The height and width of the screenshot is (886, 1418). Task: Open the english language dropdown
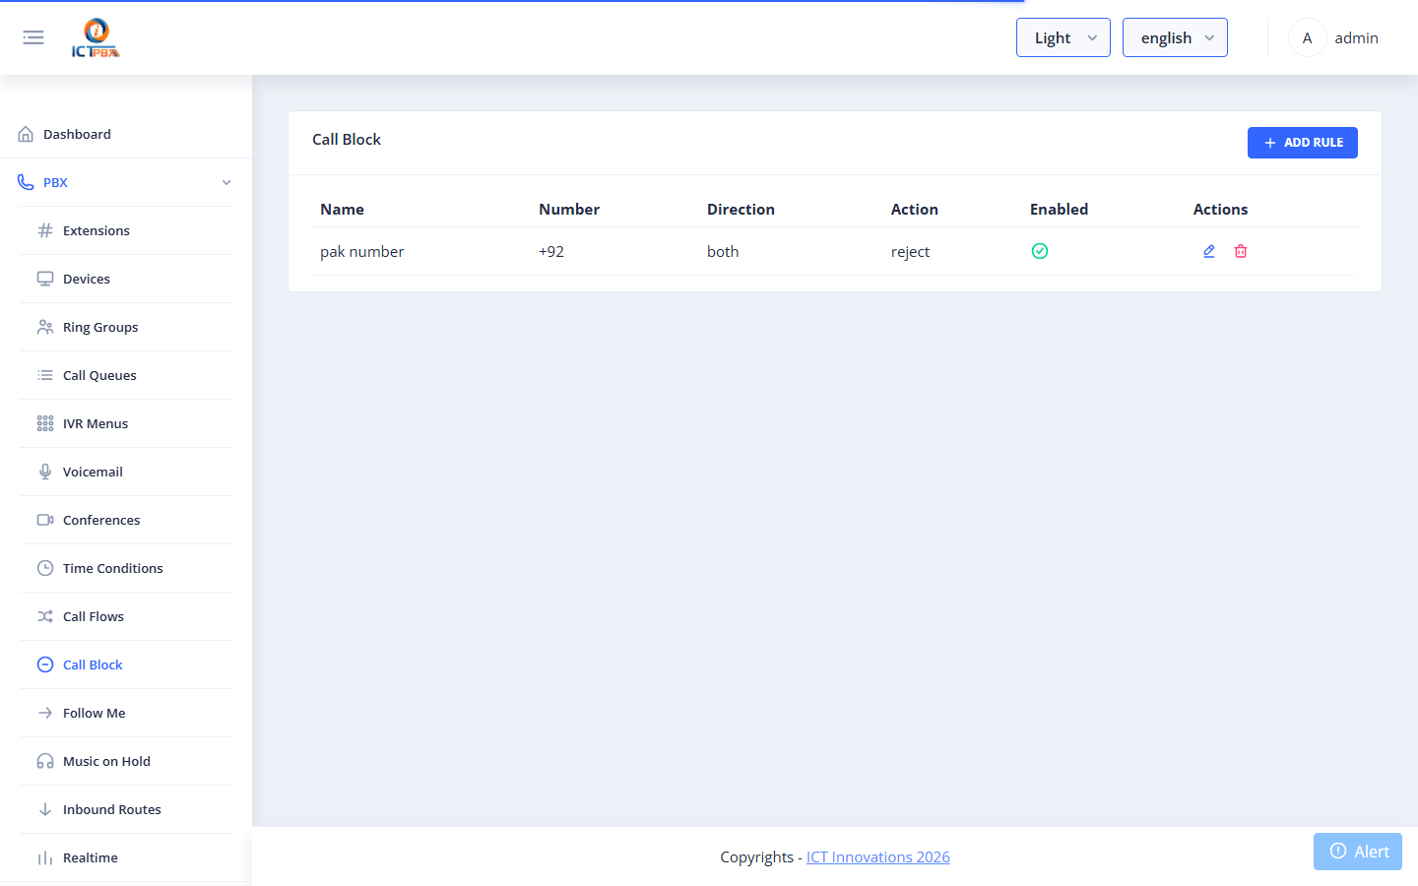[1175, 37]
